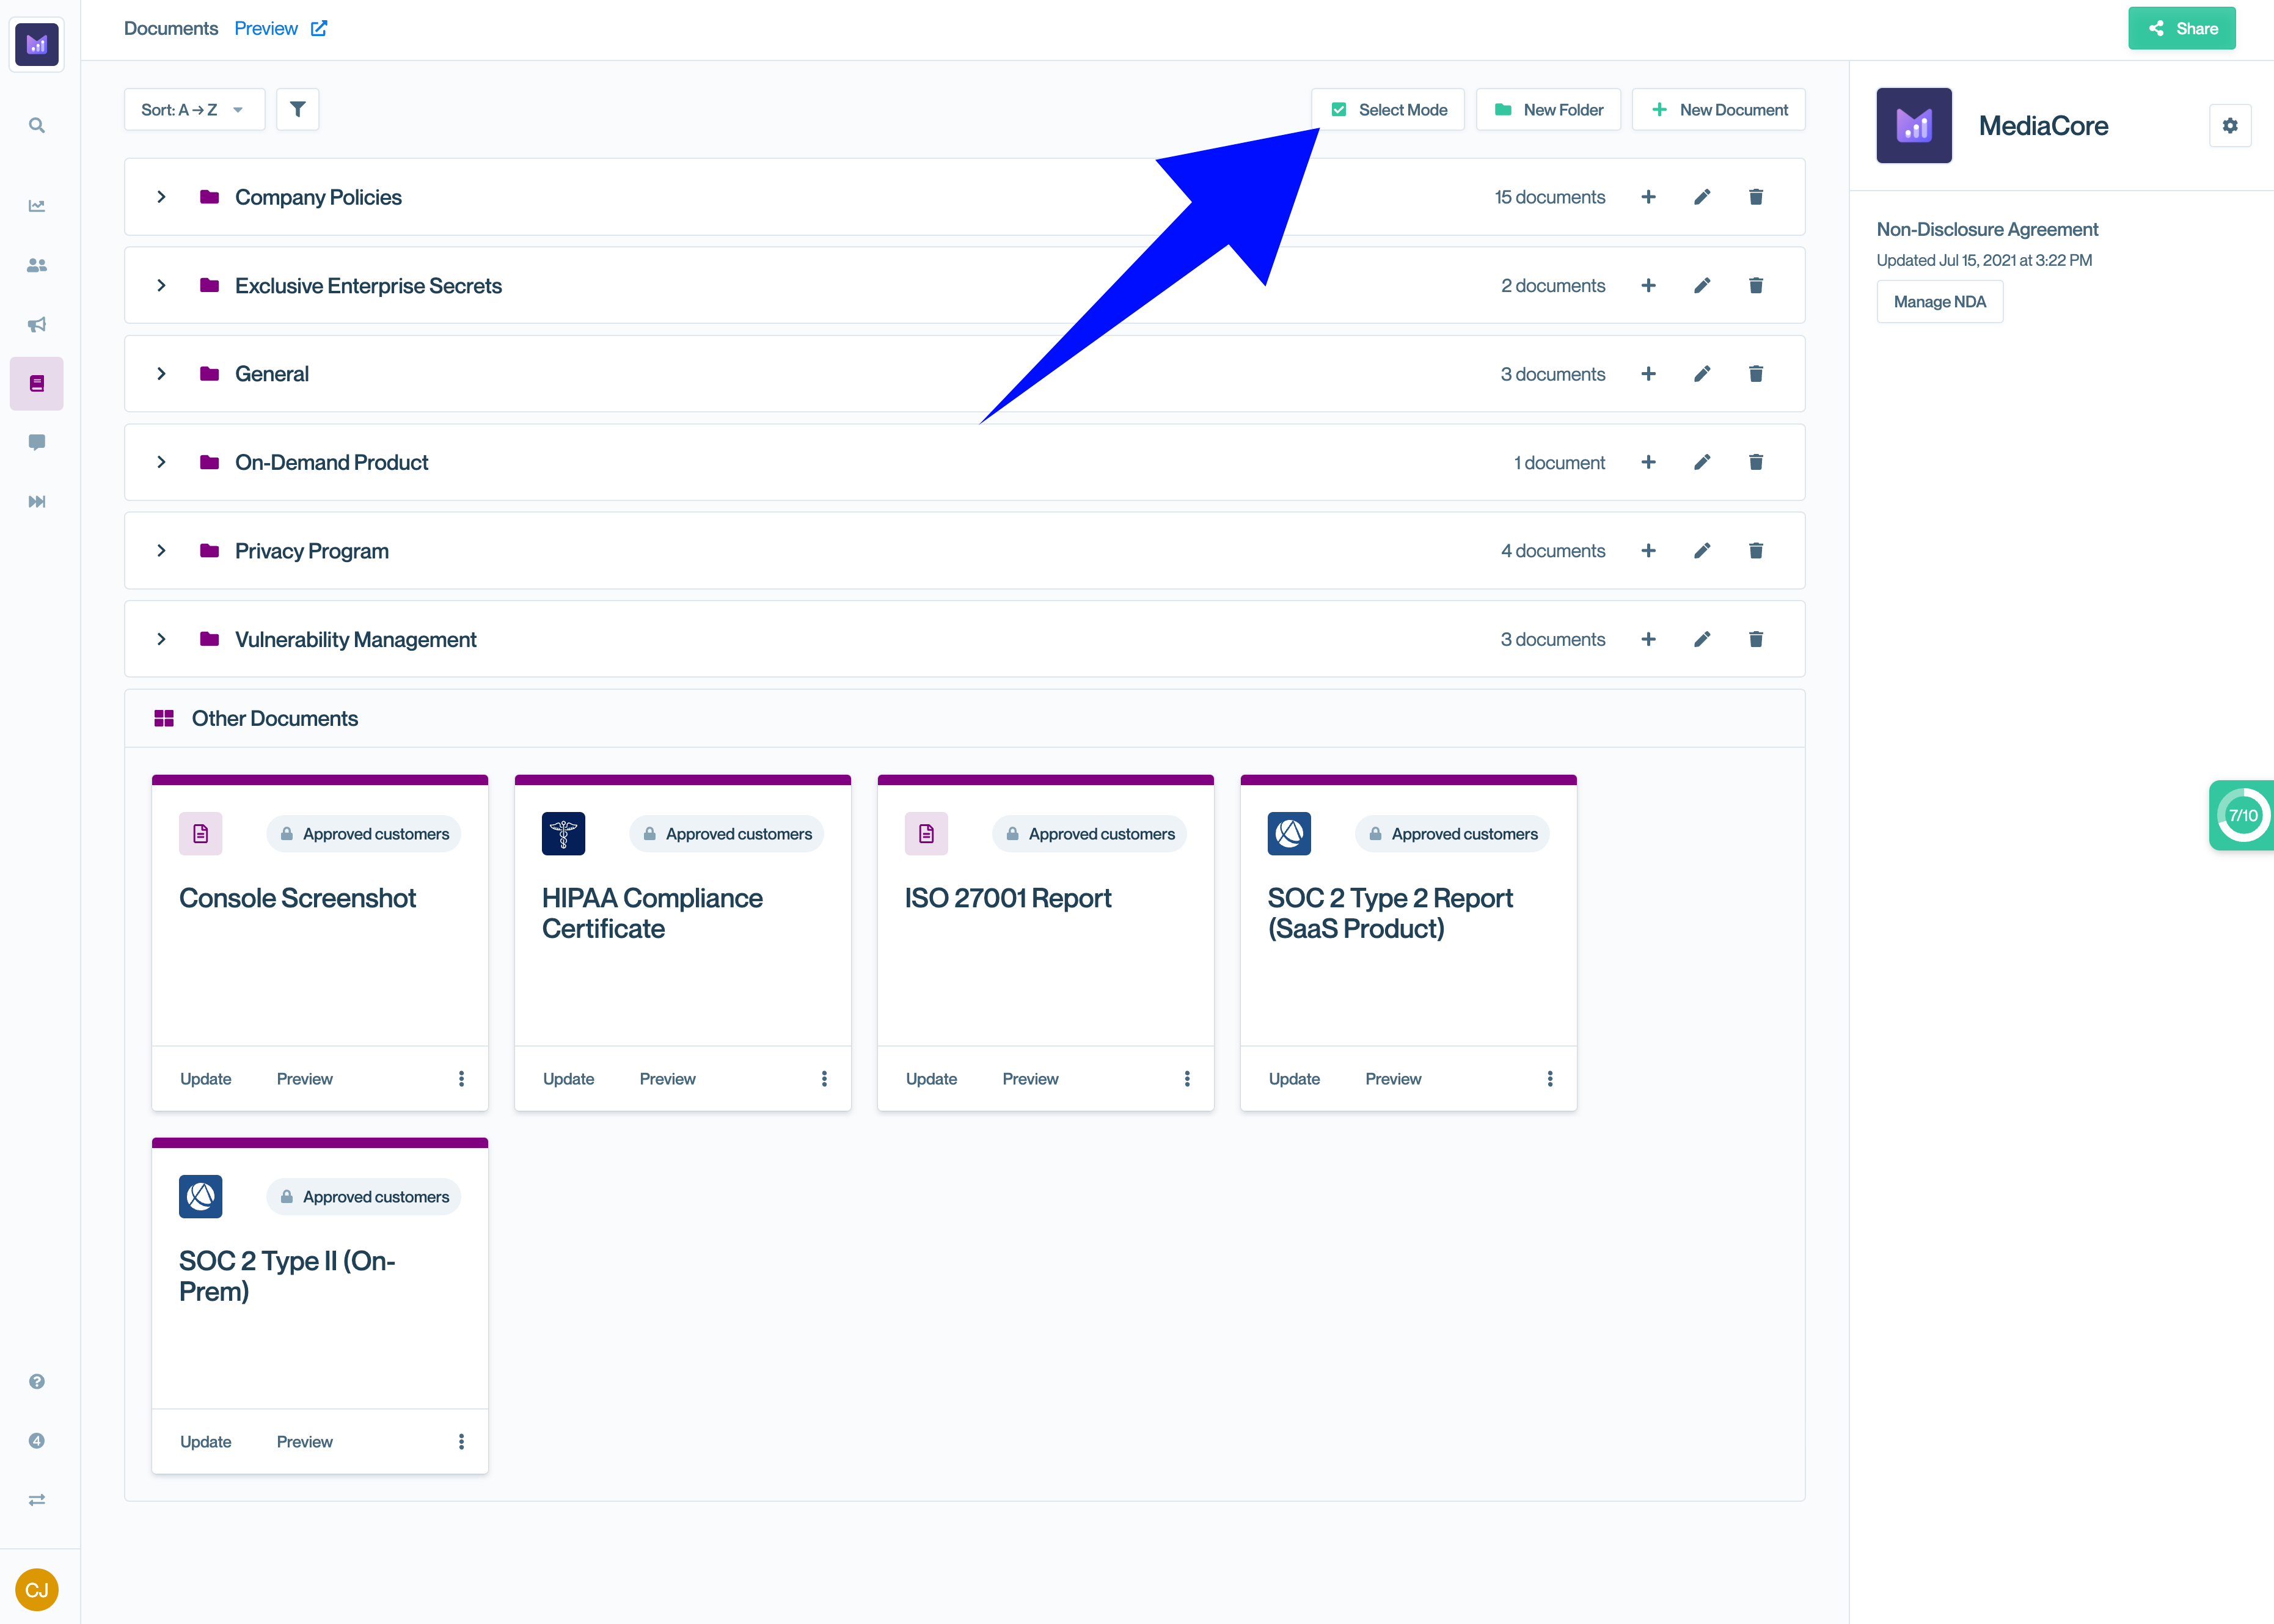
Task: Expand the Exclusive Enterprise Secrets folder
Action: pyautogui.click(x=161, y=286)
